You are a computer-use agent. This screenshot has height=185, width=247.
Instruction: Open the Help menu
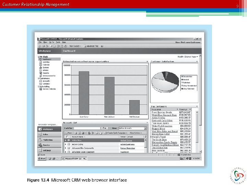[64, 42]
